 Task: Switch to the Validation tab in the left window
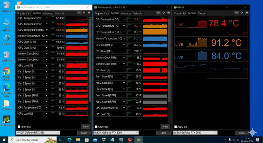click(x=60, y=13)
